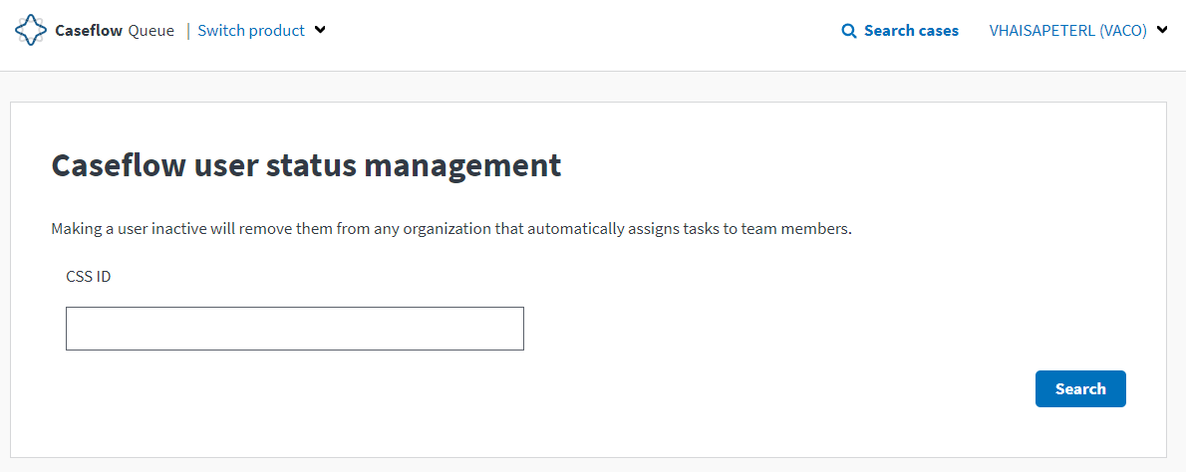Click the blue Search button
This screenshot has height=472, width=1186.
click(x=1080, y=389)
